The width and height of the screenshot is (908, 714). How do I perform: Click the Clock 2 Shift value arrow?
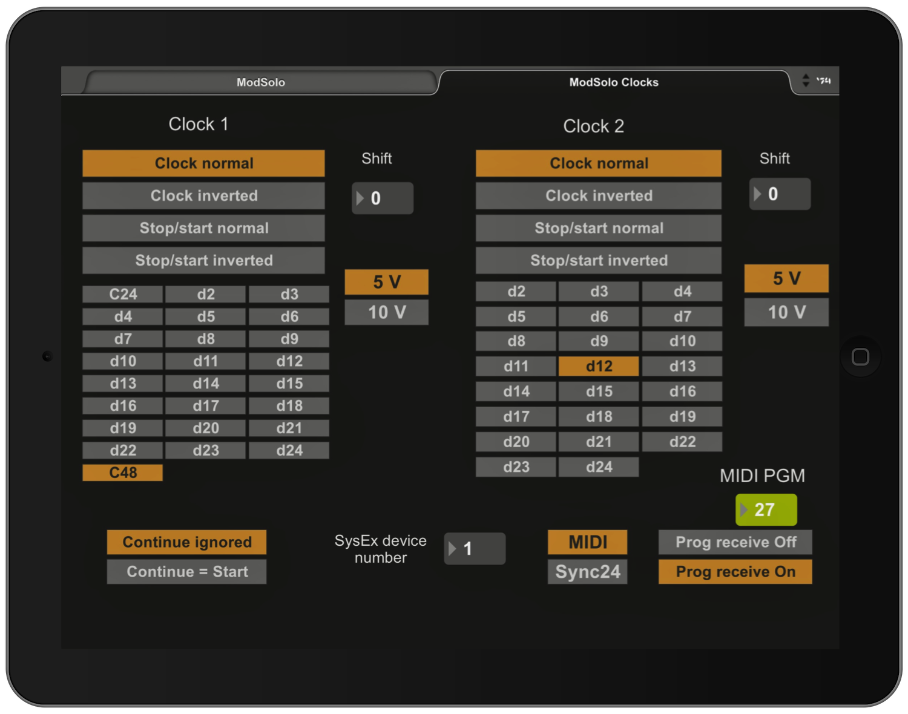tap(757, 194)
